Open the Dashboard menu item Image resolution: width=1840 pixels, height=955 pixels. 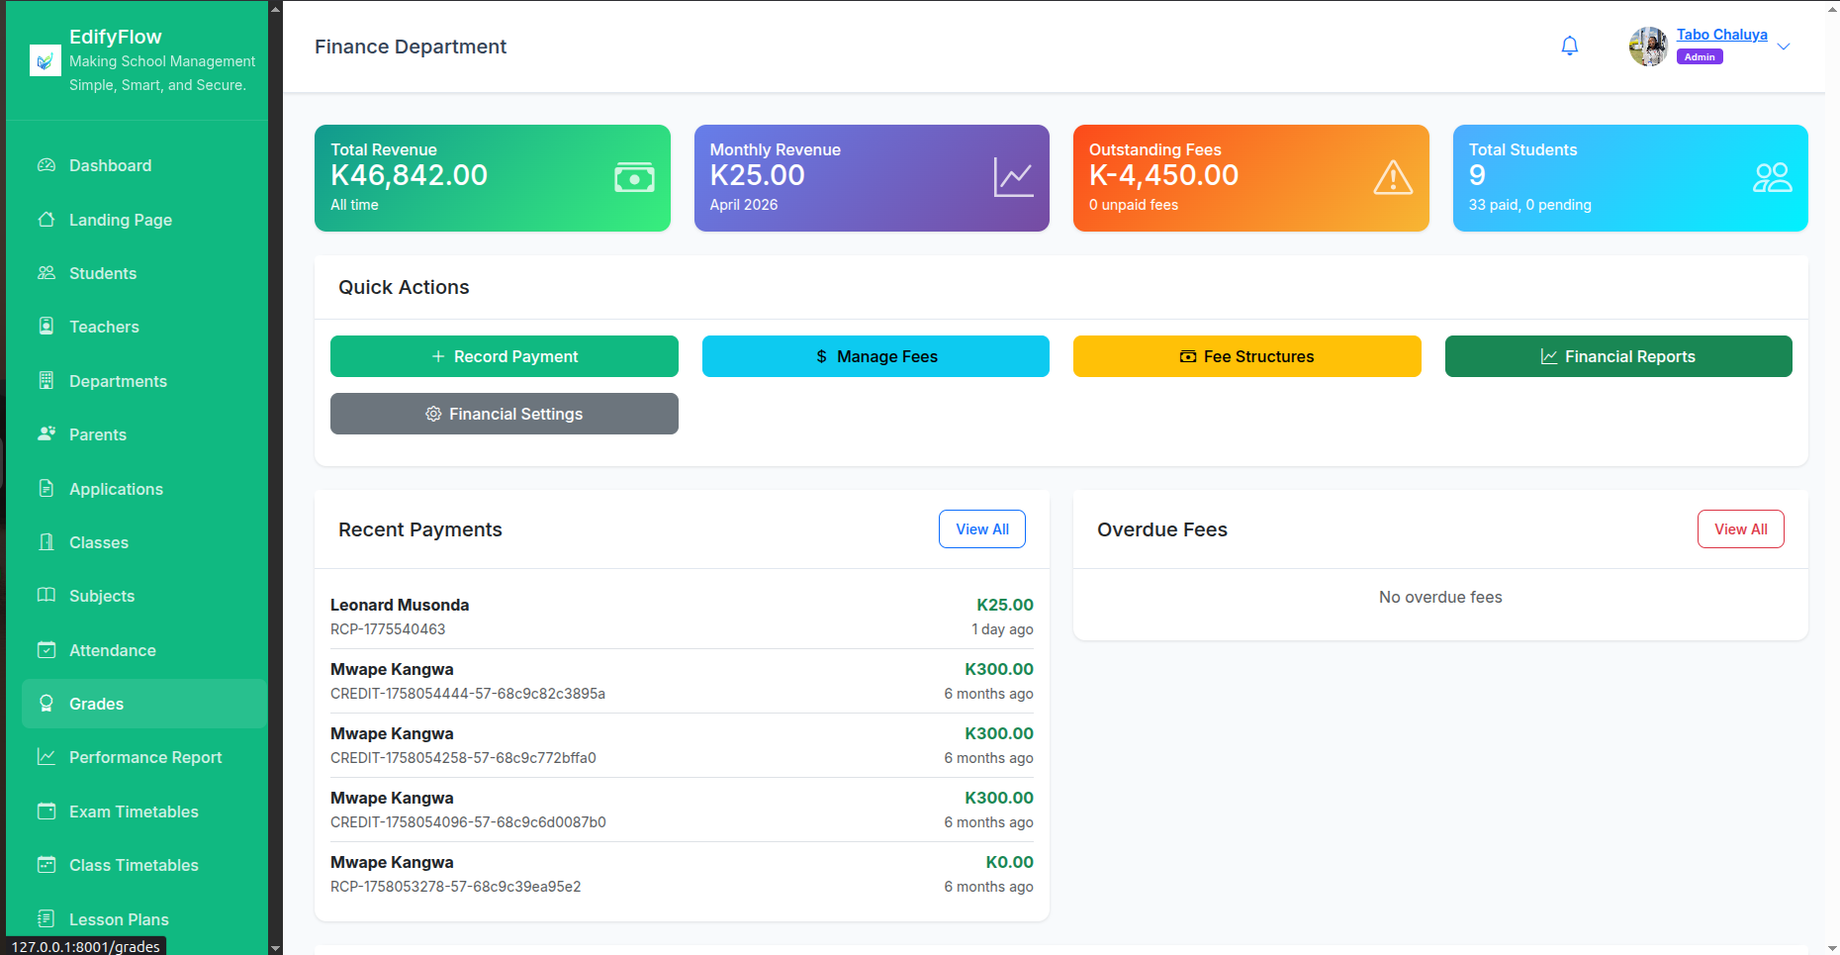(144, 165)
